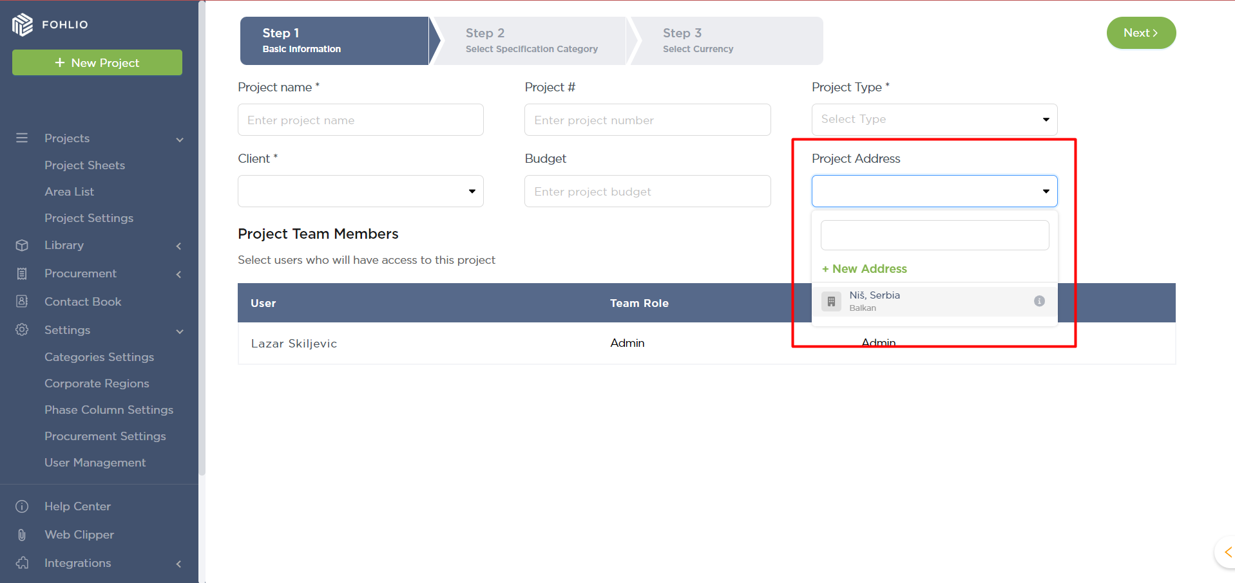
Task: Click the Integrations puzzle icon
Action: 22,563
